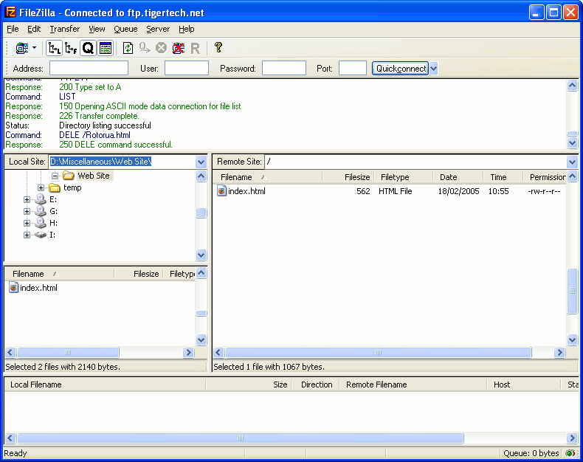Expand the I: drive node

(27, 235)
